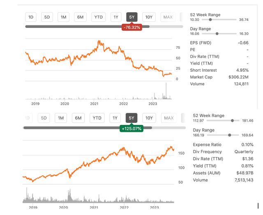Click active 5Y button on top chart

(132, 17)
